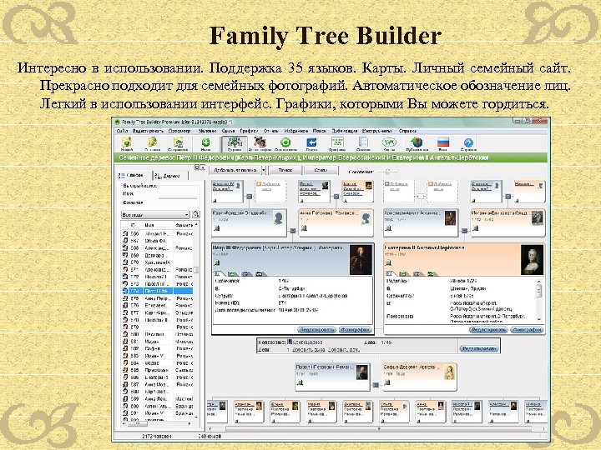Open the Графики charts toolbar icon

click(337, 143)
